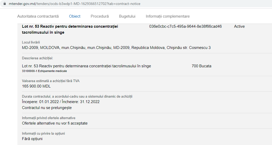Click the 700 Bucata quantity

[x=201, y=66]
